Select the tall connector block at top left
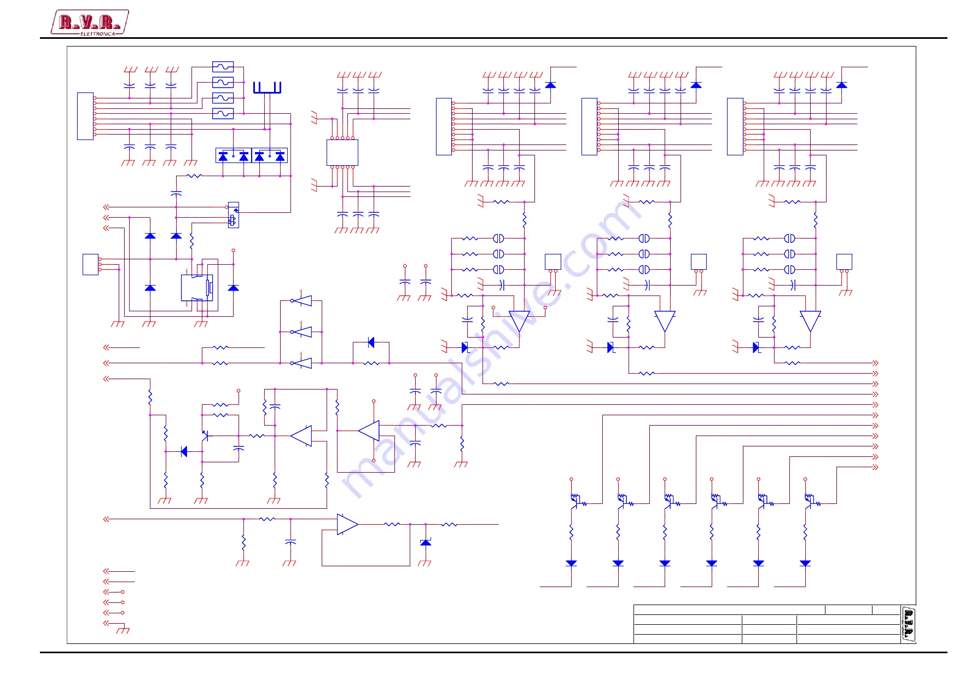977x691 pixels. (85, 116)
